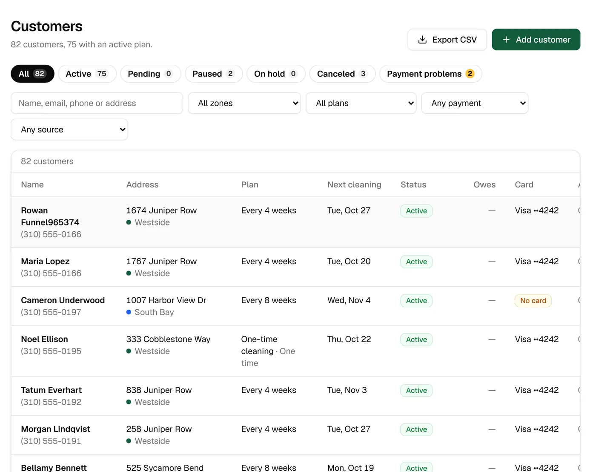This screenshot has height=472, width=596.
Task: Open the Any payment dropdown
Action: (x=475, y=103)
